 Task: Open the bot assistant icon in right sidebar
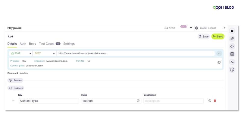[232, 31]
